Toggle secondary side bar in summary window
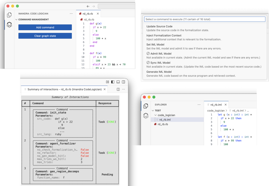Screen dimensions: 269x186 click(x=123, y=82)
